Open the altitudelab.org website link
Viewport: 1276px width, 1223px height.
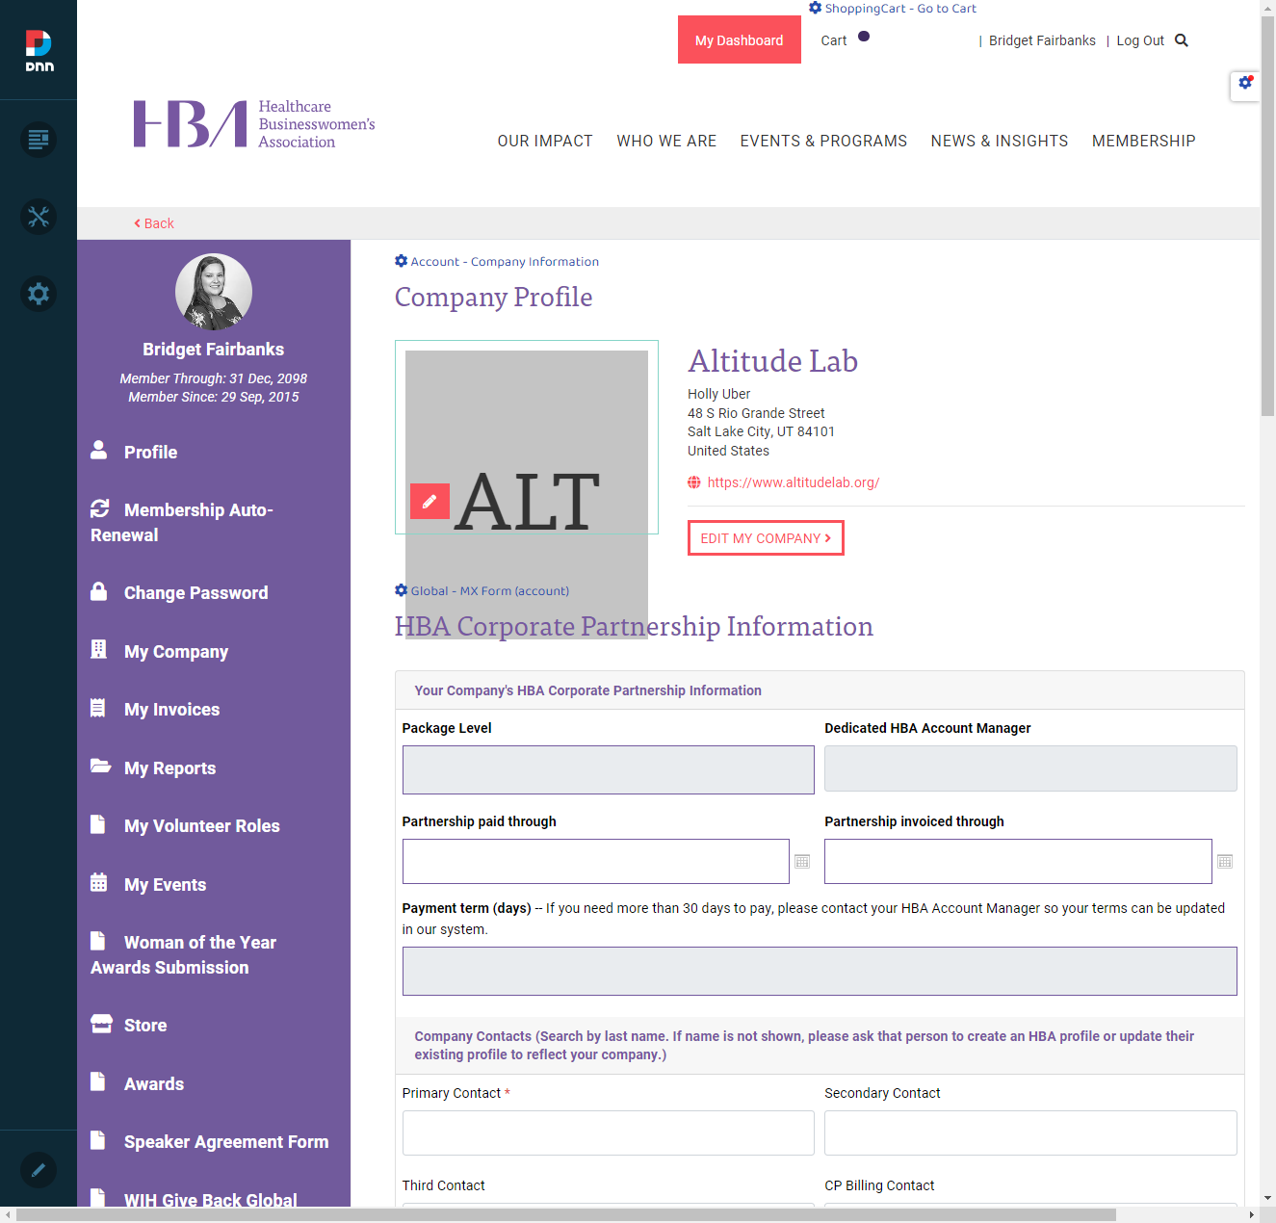click(794, 482)
